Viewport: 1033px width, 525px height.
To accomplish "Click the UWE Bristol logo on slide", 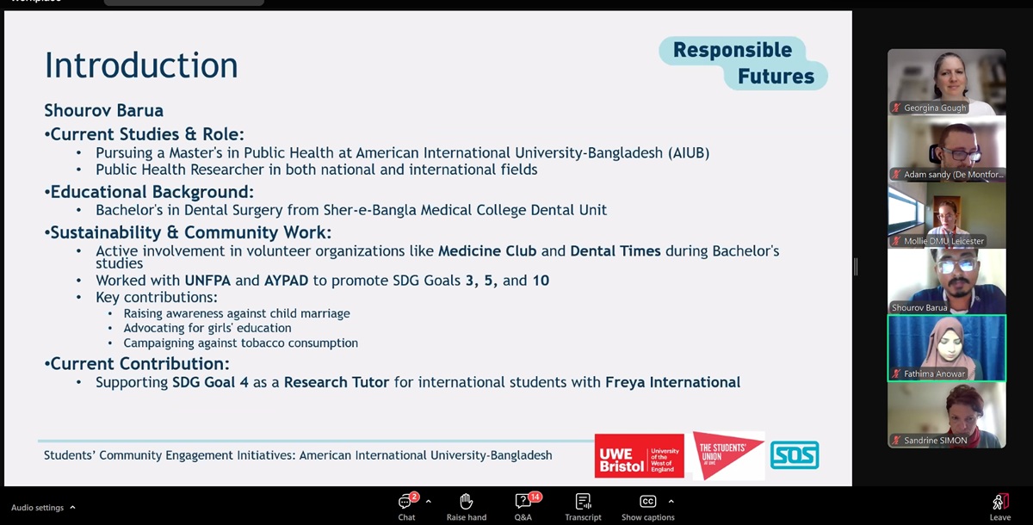I will [x=640, y=455].
